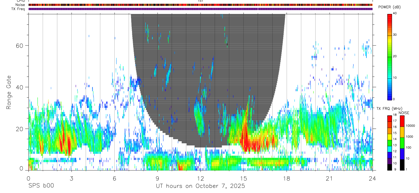Click the multicolored Noise strip above the plot

point(200,5)
